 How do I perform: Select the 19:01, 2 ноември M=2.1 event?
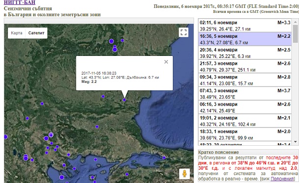[245, 121]
